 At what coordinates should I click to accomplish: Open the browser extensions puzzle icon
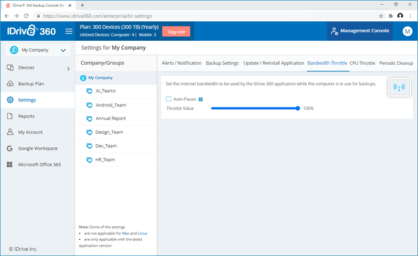point(390,16)
